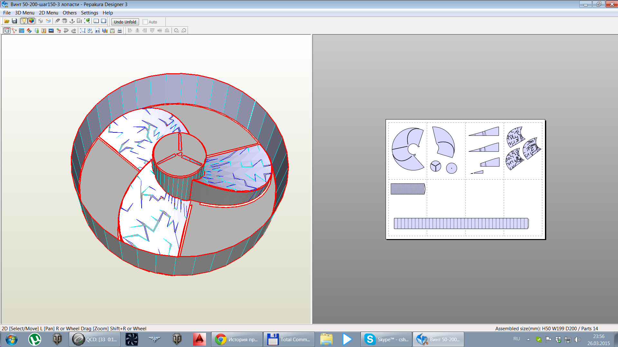Screen dimensions: 618x347
Task: Open the 3D Menu
Action: (x=24, y=13)
